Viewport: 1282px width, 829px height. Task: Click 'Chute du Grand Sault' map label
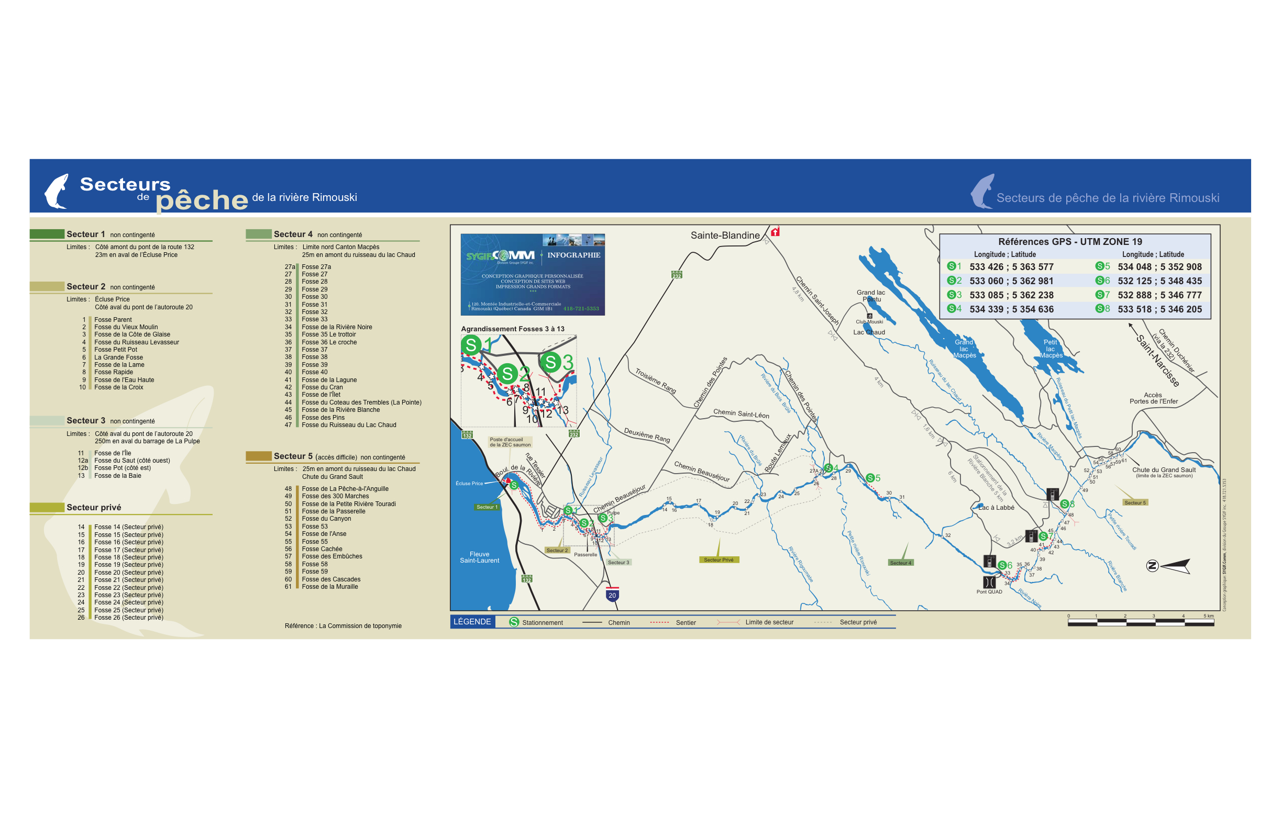(1164, 470)
